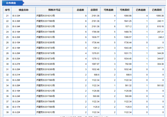
Task: Select building name B-3-26#
Action: coord(16,53)
